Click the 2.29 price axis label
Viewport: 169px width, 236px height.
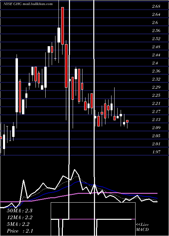tap(156, 87)
